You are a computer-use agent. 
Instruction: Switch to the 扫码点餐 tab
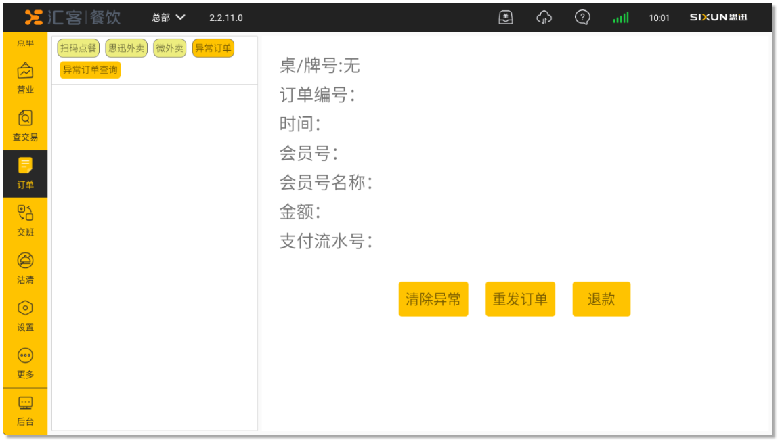[x=78, y=48]
